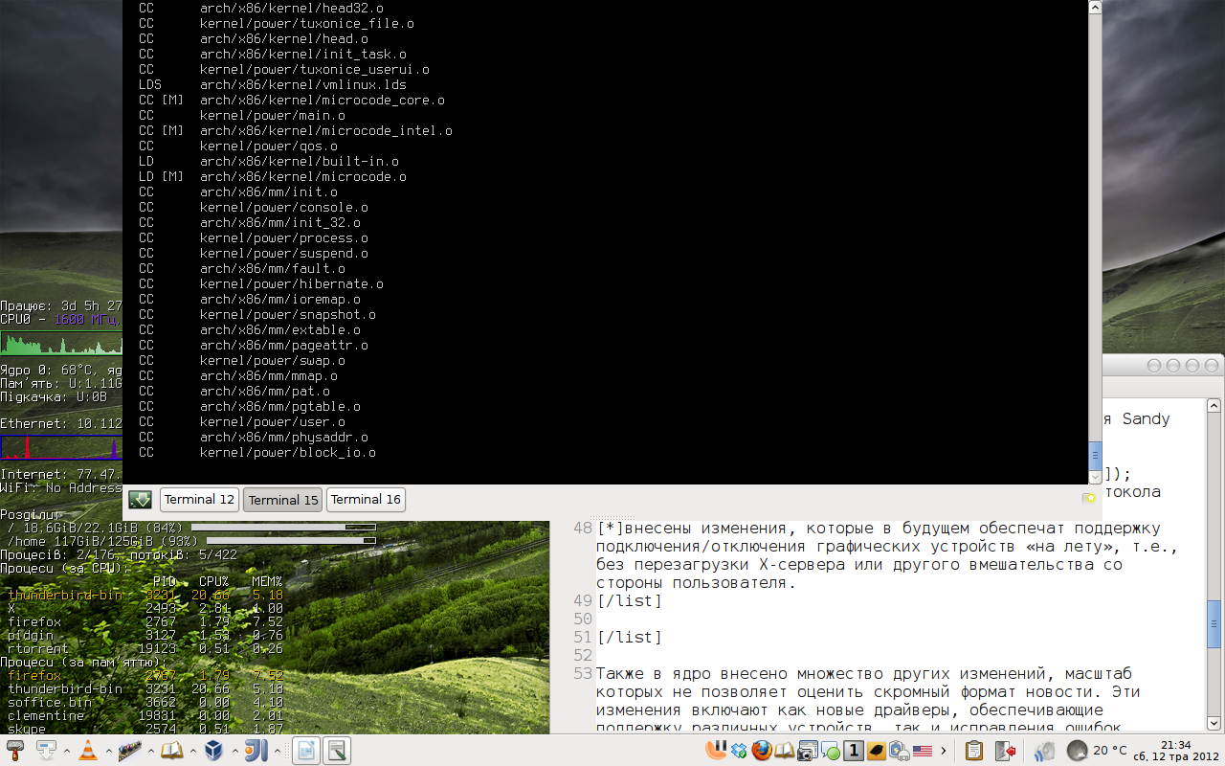The width and height of the screenshot is (1225, 766).
Task: Click the soffice.bin process row
Action: [145, 702]
